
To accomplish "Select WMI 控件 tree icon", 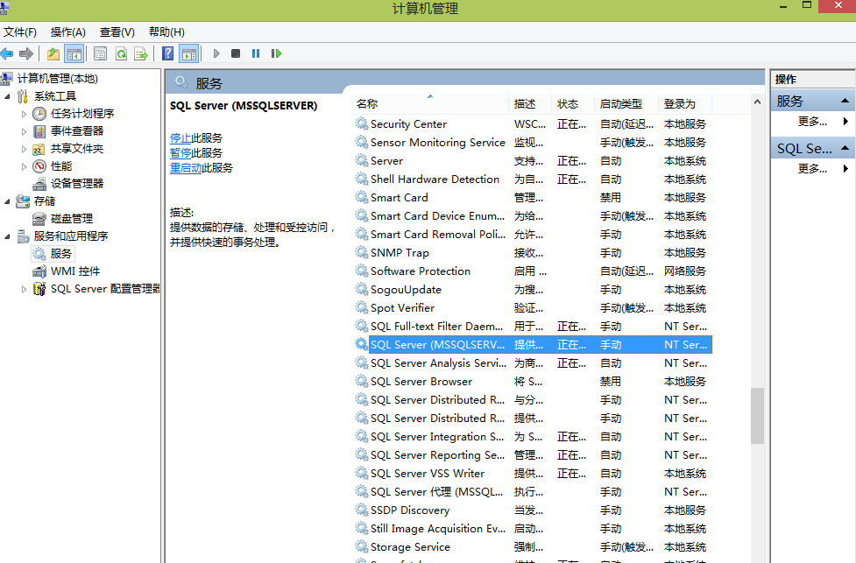I will point(39,271).
